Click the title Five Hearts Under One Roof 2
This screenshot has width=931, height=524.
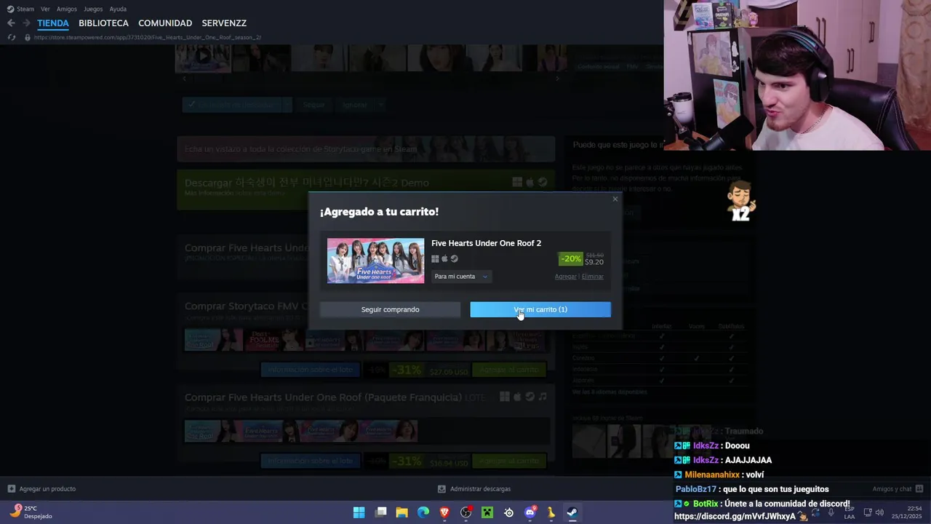(x=486, y=243)
